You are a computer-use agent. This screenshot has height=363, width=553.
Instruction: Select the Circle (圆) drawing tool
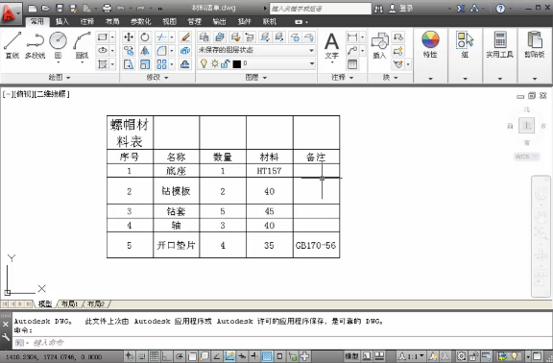(x=58, y=45)
